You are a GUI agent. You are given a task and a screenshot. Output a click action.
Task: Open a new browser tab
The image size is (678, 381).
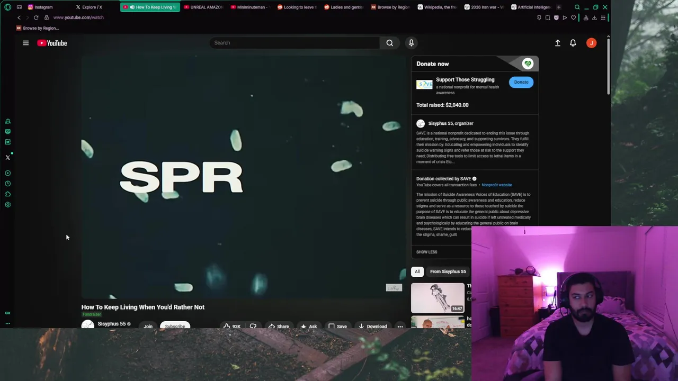click(558, 7)
